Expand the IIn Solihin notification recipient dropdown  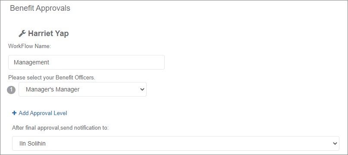[x=176, y=143]
